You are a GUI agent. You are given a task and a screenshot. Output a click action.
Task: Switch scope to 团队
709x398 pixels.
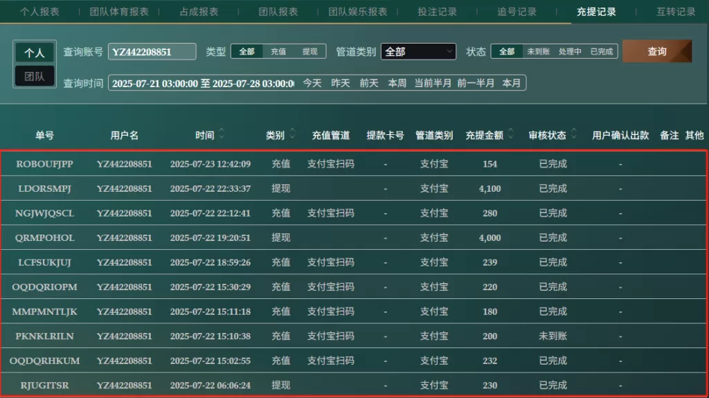pyautogui.click(x=35, y=76)
